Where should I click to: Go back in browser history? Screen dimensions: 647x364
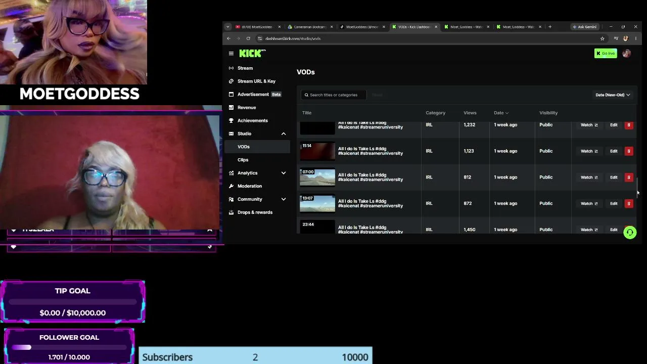pos(228,38)
